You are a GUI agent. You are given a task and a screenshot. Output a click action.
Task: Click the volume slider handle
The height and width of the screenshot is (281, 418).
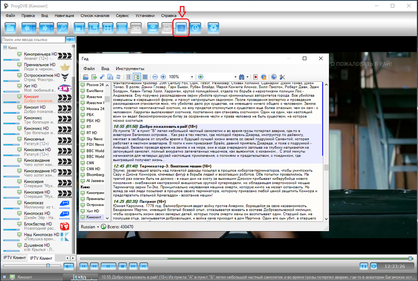(48, 266)
